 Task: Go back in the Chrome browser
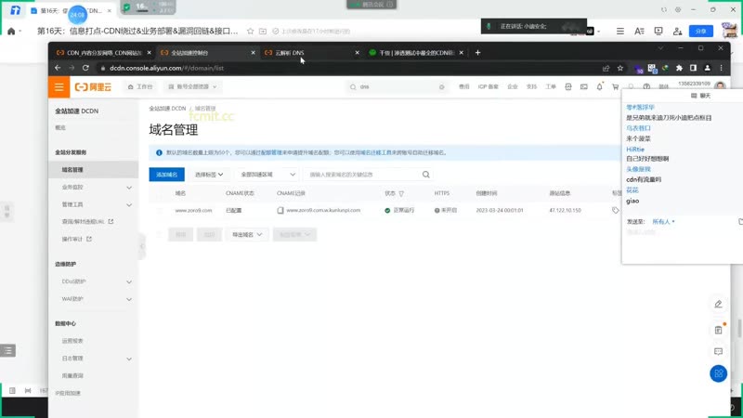coord(58,68)
